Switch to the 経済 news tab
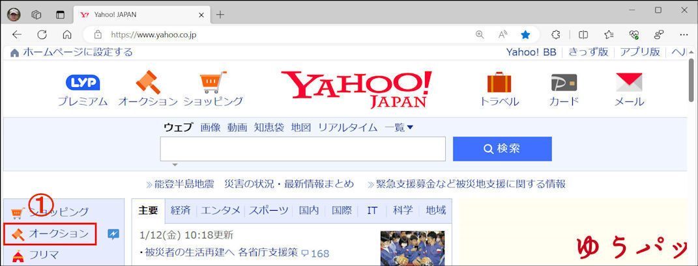698x266 pixels. pyautogui.click(x=181, y=210)
